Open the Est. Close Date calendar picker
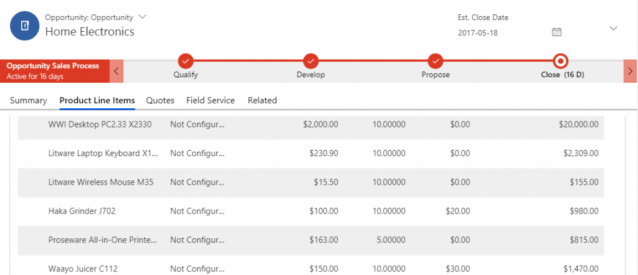Screen dimensions: 638x275 [557, 32]
